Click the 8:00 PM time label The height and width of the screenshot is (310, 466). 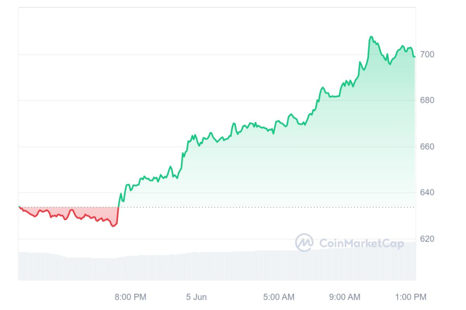coord(131,297)
